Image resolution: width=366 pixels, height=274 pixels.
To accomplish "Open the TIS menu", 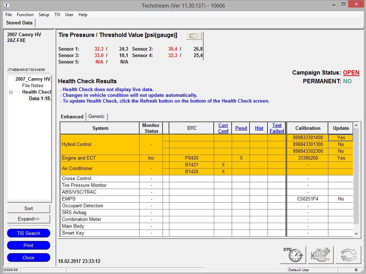I will click(x=57, y=15).
